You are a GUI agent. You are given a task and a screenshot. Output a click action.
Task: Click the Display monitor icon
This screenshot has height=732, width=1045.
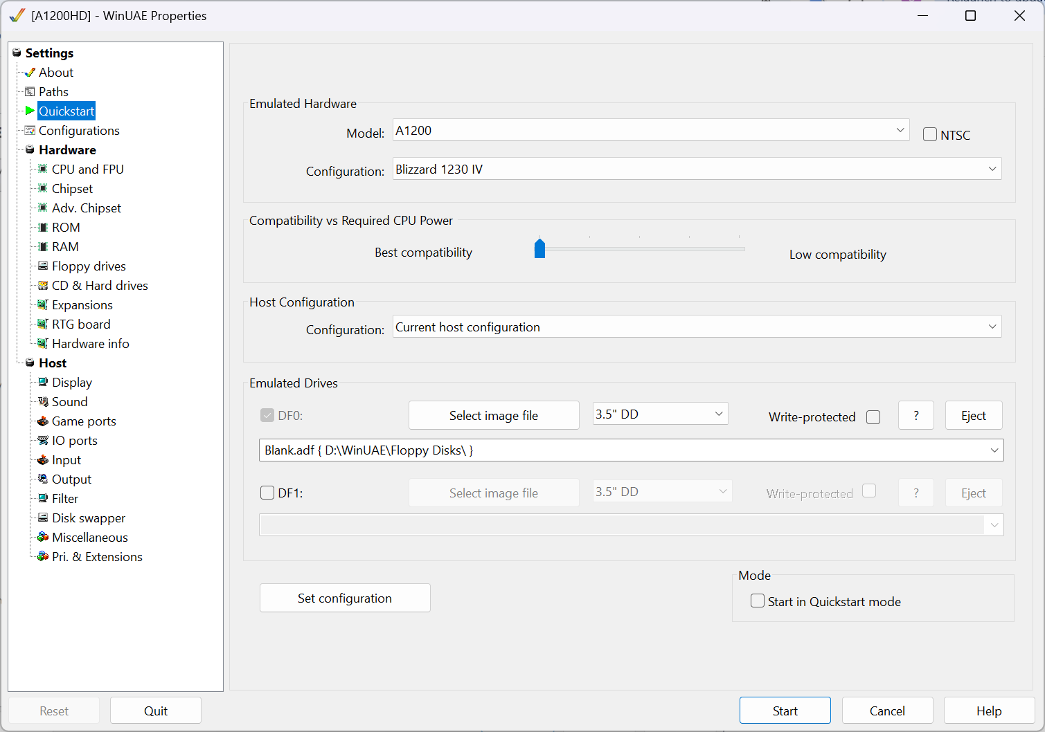[43, 382]
